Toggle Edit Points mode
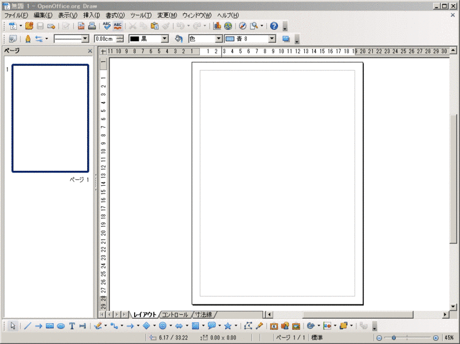 tap(248, 326)
